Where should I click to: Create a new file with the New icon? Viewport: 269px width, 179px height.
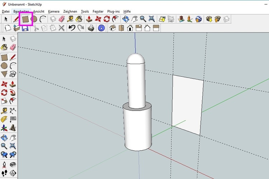point(8,28)
